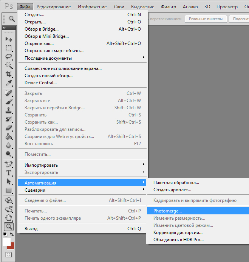Select Пакетная обработка... in the submenu
The image size is (249, 262).
click(x=198, y=183)
